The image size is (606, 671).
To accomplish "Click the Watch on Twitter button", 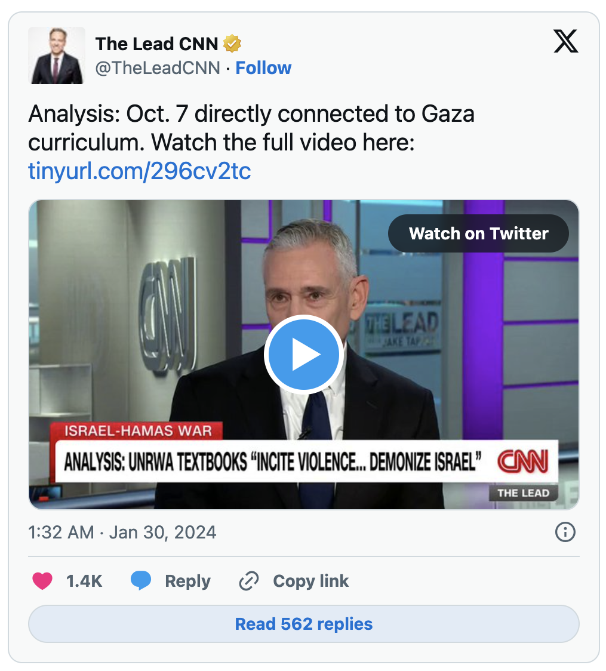I will (x=478, y=233).
